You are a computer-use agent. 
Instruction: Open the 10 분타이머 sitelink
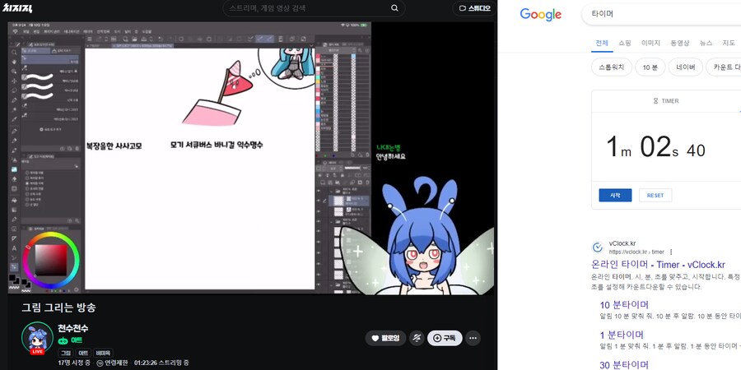pyautogui.click(x=624, y=305)
